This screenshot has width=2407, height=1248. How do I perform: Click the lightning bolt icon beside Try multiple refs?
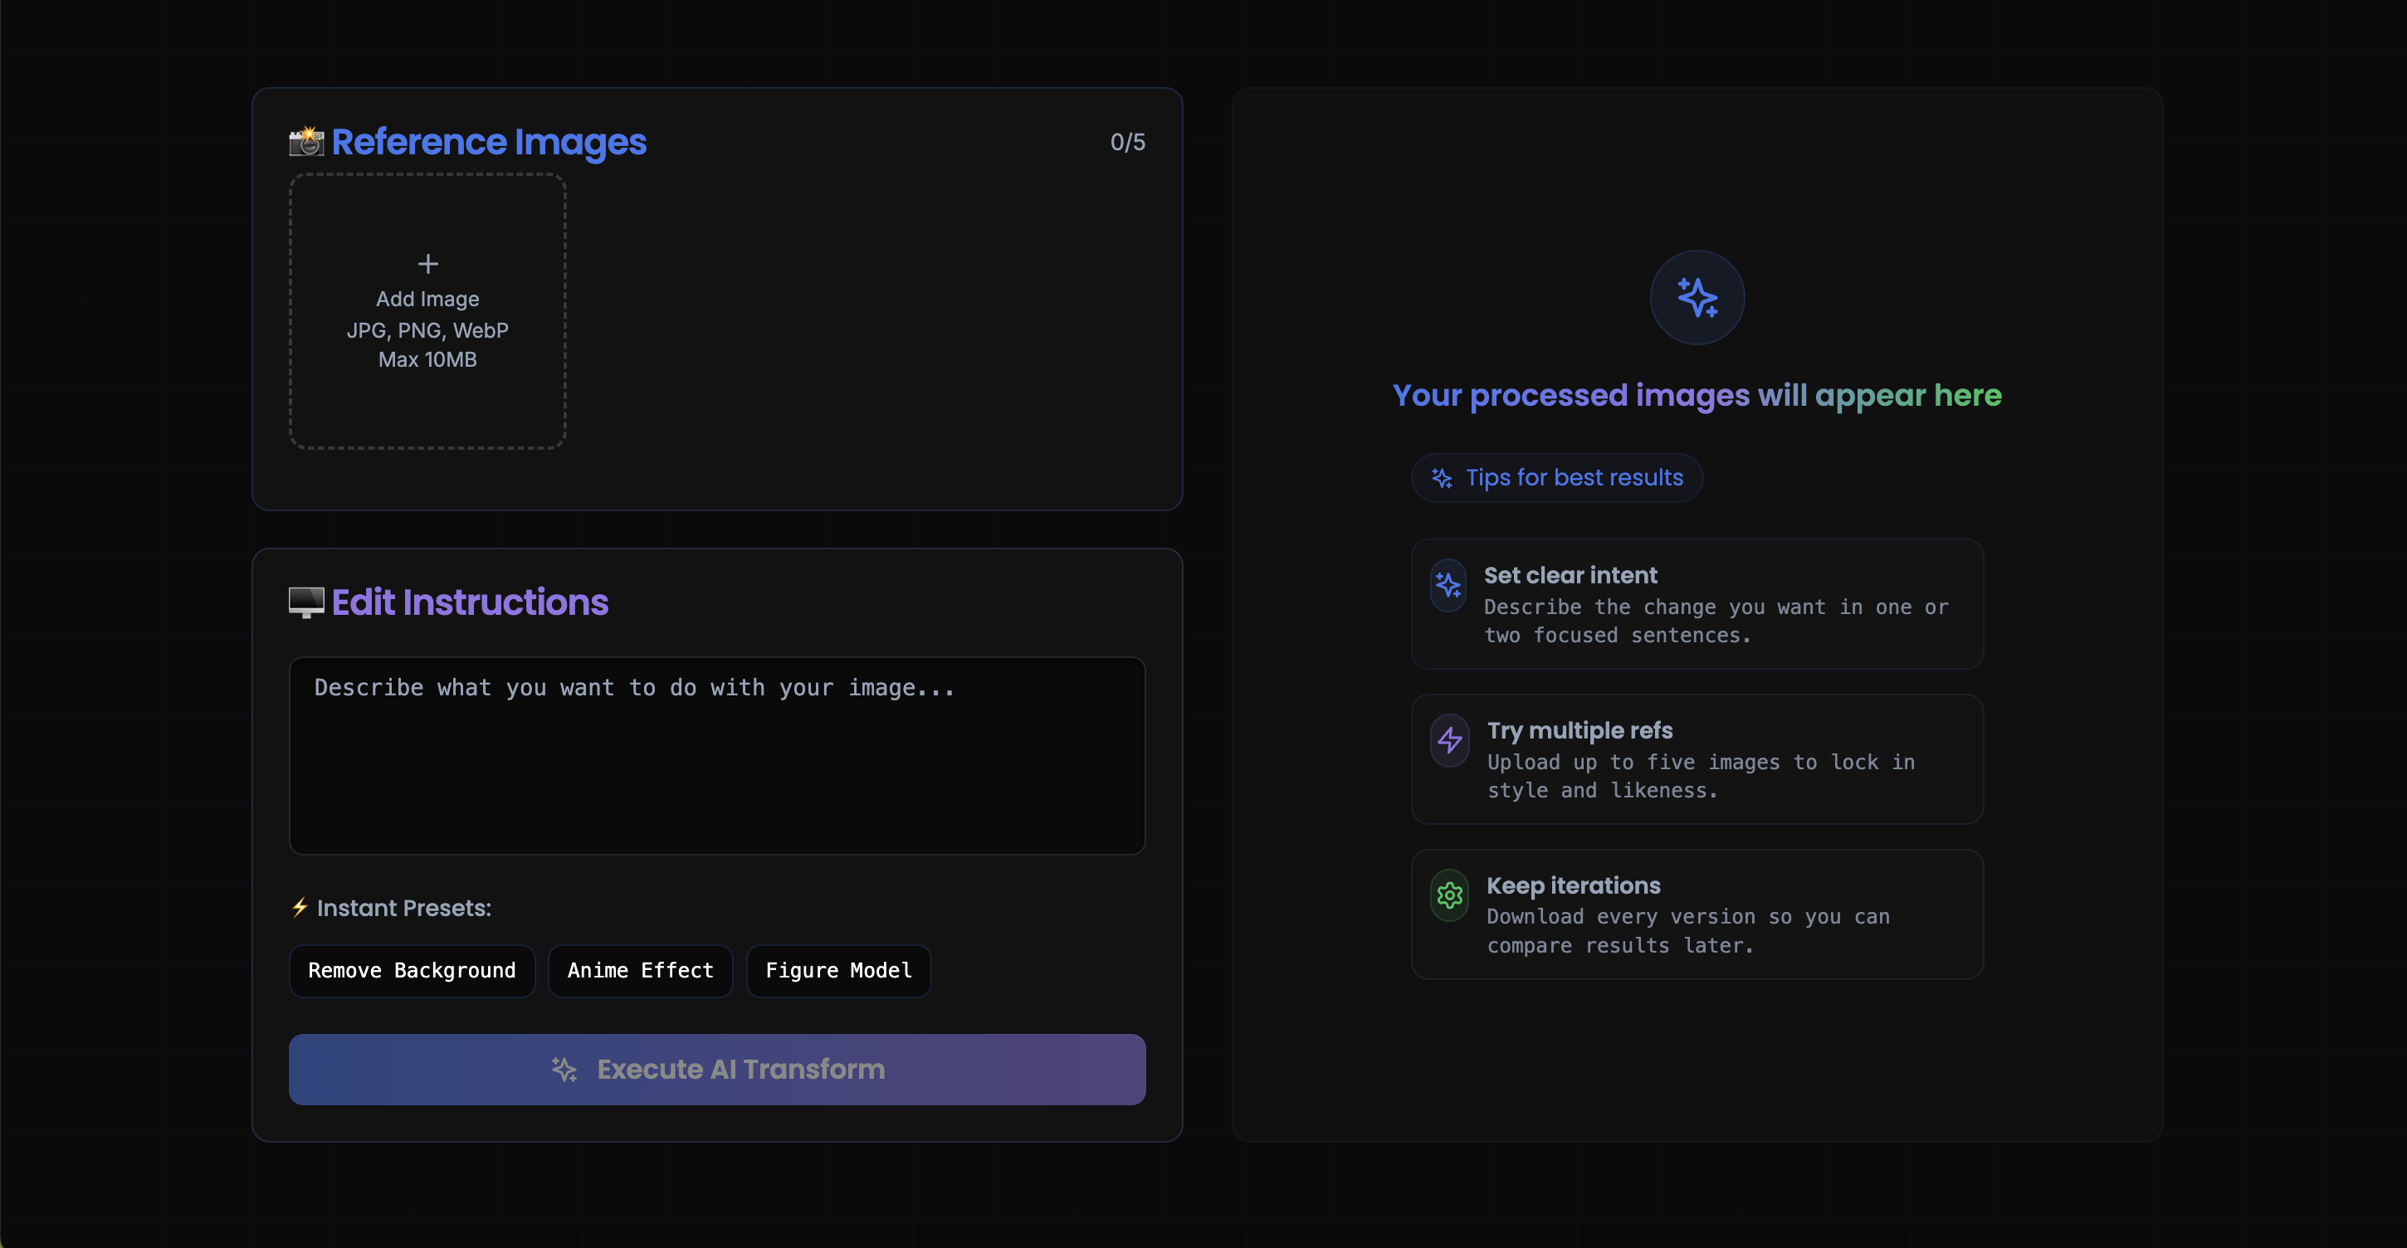click(x=1449, y=741)
